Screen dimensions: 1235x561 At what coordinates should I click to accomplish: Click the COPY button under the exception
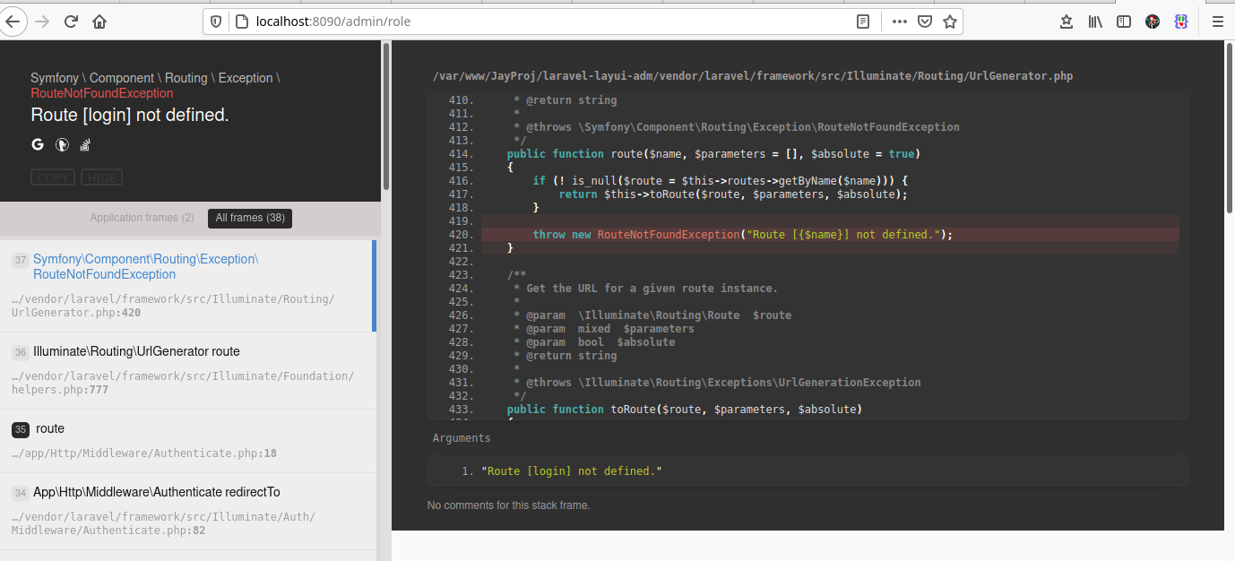(x=52, y=177)
